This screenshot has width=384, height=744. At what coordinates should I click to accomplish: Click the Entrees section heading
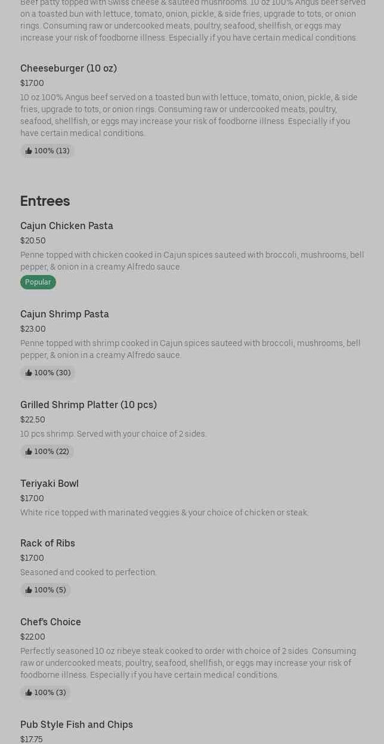(x=45, y=201)
